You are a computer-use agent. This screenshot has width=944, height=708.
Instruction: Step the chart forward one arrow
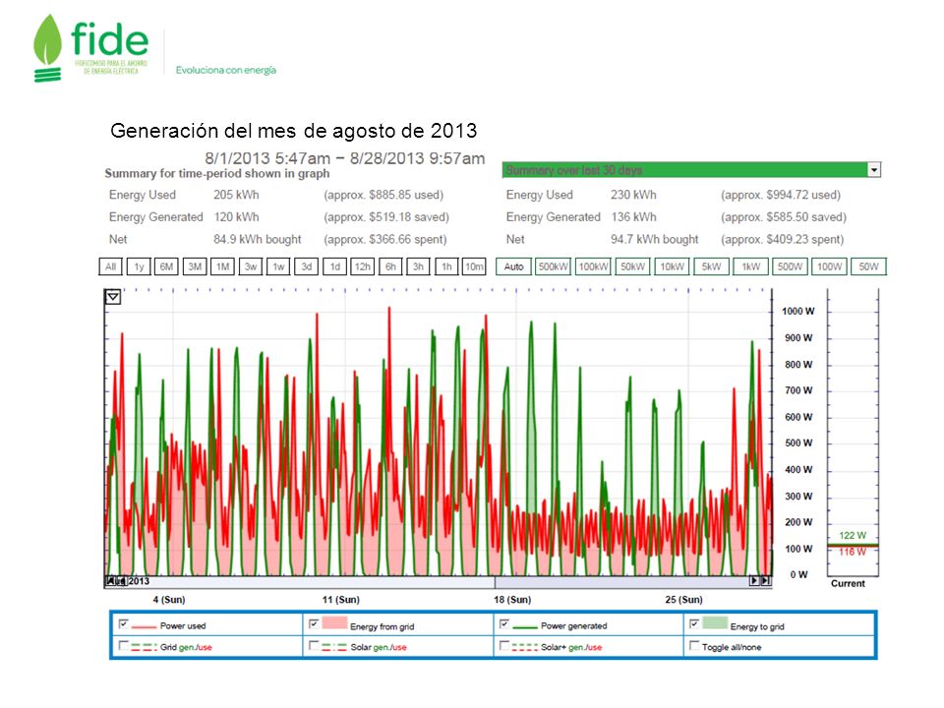pos(754,581)
